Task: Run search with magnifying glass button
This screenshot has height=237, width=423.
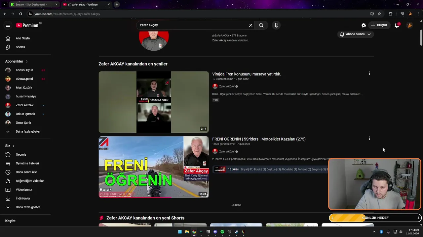Action: 261,25
